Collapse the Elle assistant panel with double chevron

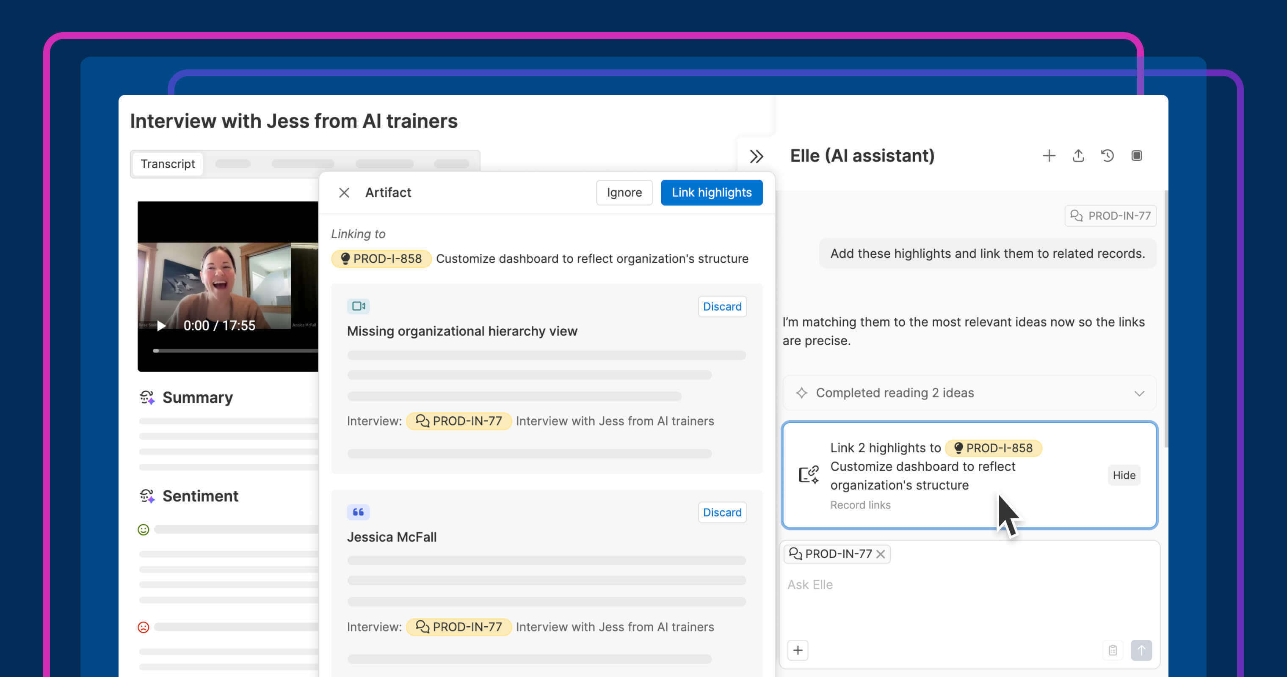tap(756, 156)
